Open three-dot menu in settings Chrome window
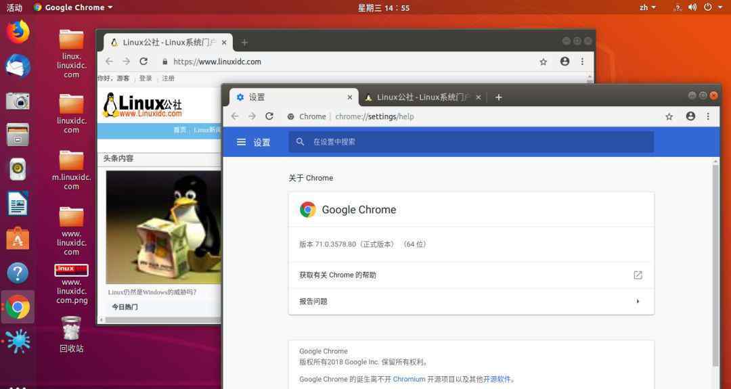This screenshot has height=389, width=731. (x=708, y=116)
